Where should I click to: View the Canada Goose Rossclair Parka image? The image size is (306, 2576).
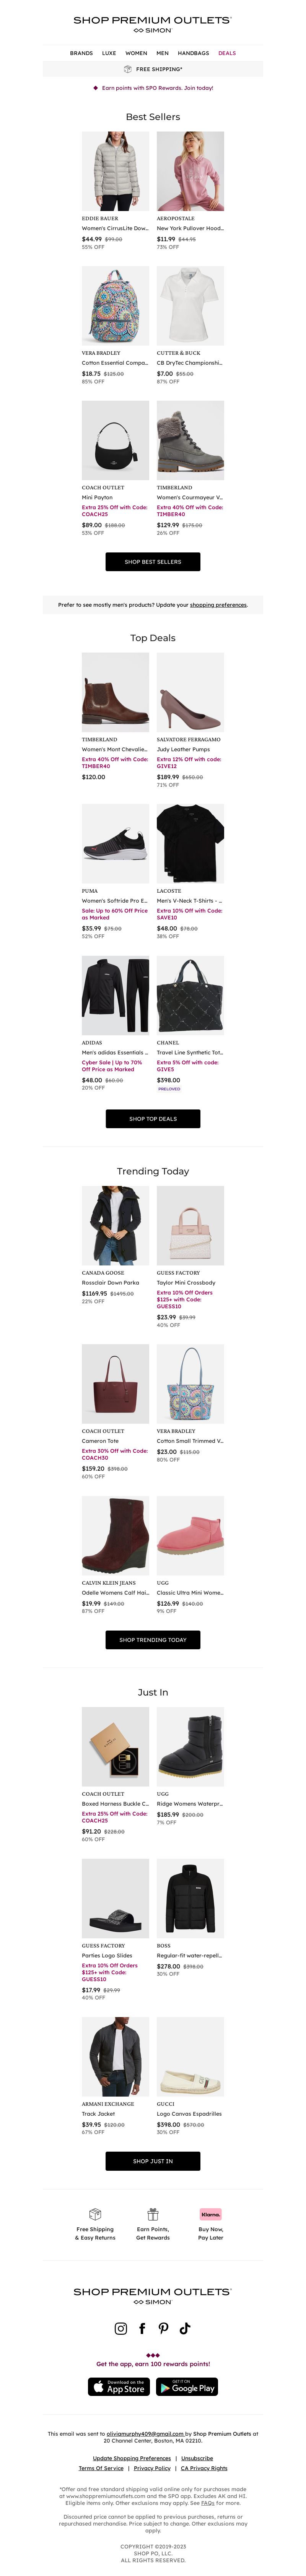[x=115, y=1225]
